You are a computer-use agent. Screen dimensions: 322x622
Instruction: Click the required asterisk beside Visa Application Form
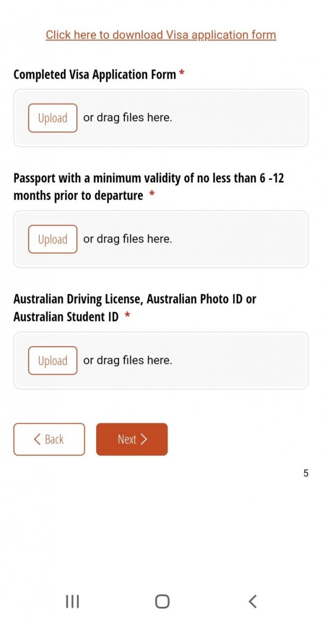tap(182, 73)
